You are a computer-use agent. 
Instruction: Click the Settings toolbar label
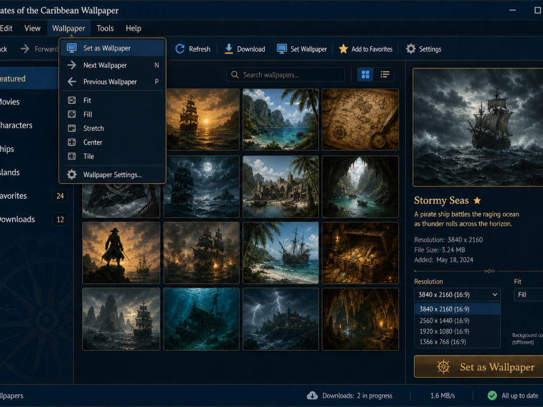tap(430, 49)
